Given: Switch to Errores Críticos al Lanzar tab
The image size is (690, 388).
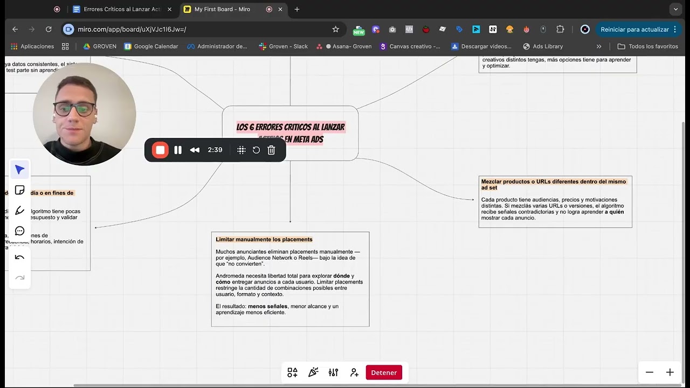Looking at the screenshot, I should tap(122, 9).
